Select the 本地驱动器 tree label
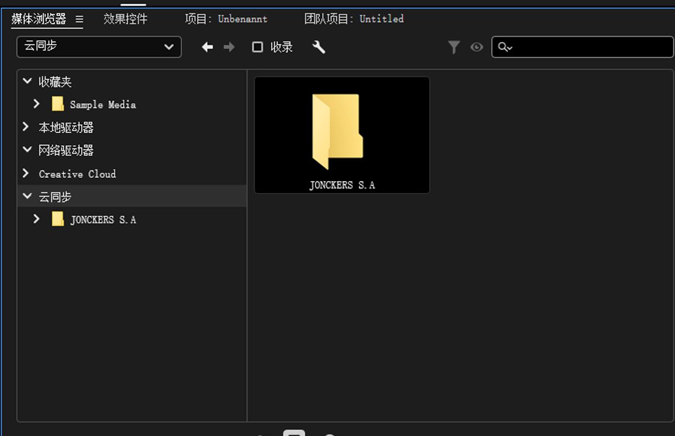 (x=66, y=128)
